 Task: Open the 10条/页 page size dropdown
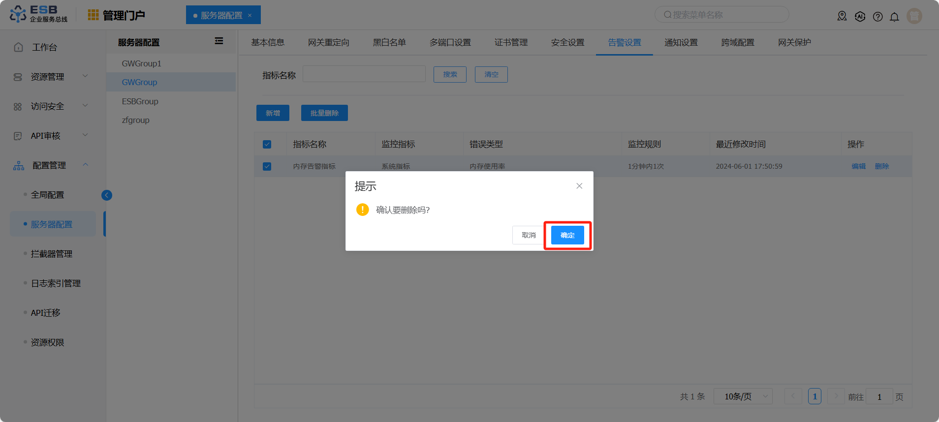[x=743, y=396]
